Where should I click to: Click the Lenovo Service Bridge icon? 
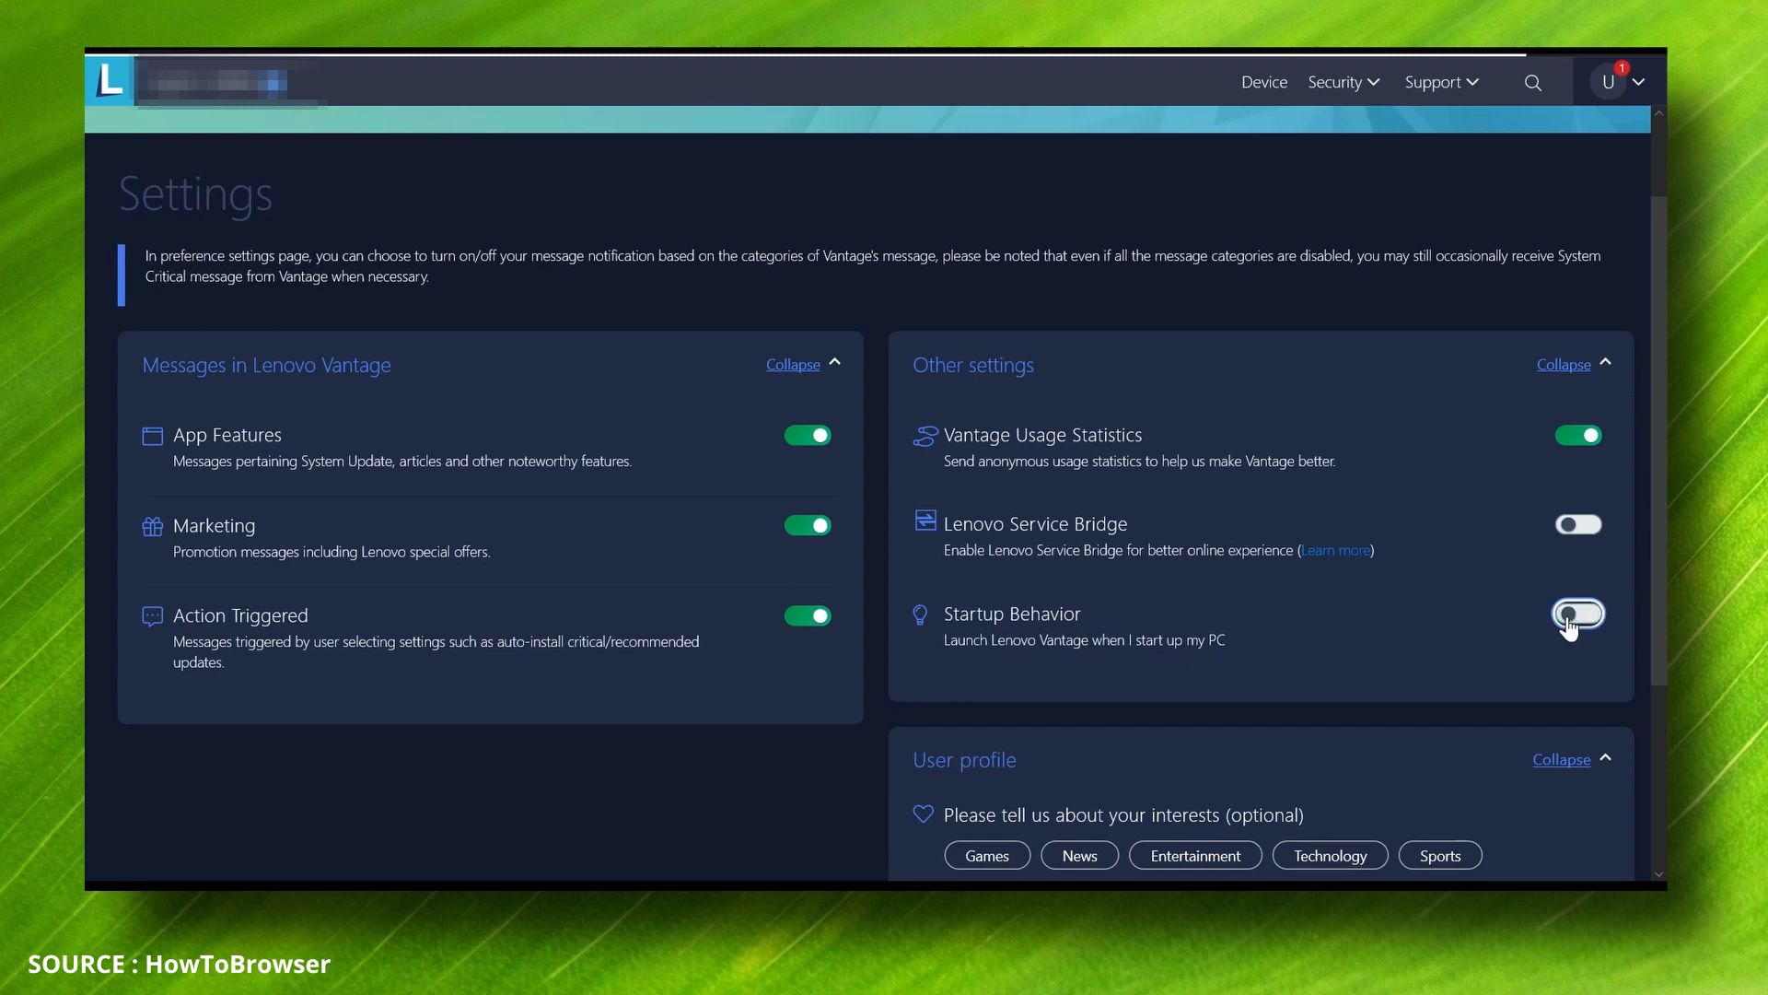(925, 521)
